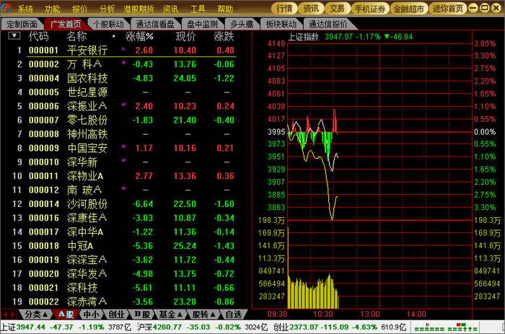Switch to the 创业 board tab
This screenshot has width=505, height=334.
[116, 314]
